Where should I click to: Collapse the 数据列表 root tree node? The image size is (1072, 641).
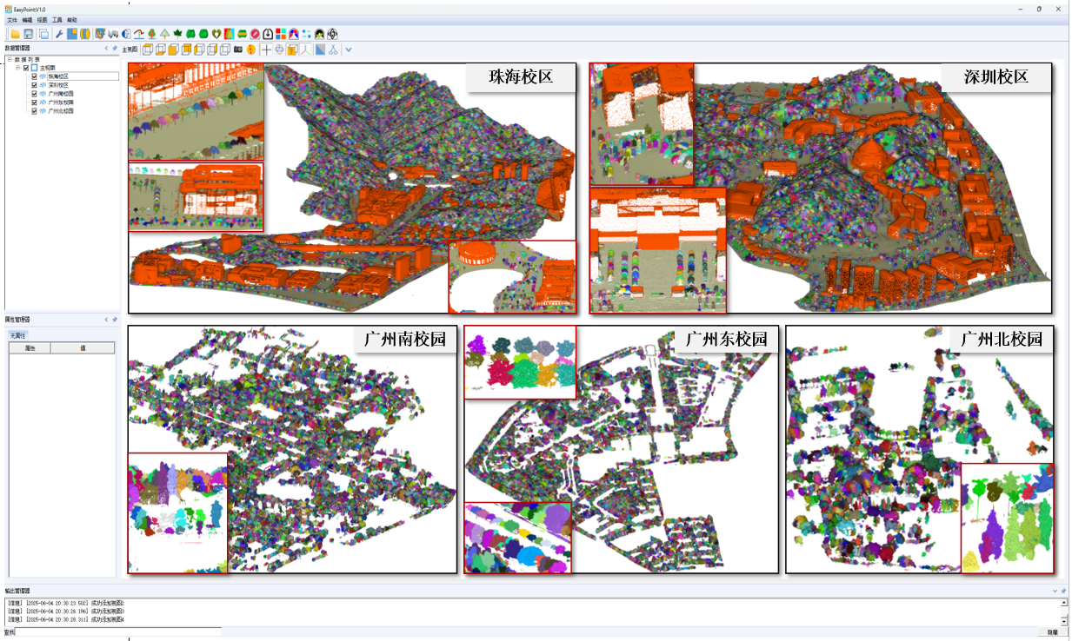coord(10,59)
